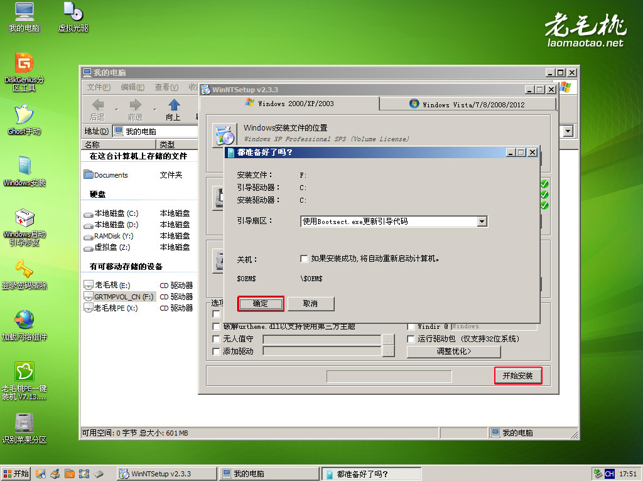Open the 我的电脑 desktop icon
Viewport: 643px width, 482px height.
pyautogui.click(x=24, y=17)
